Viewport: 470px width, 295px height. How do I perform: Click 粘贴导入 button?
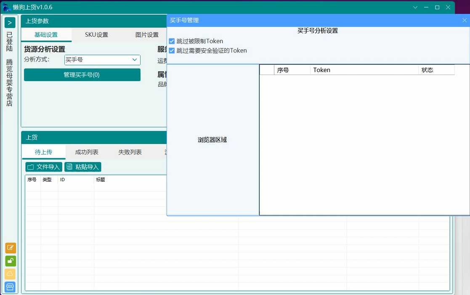[83, 167]
